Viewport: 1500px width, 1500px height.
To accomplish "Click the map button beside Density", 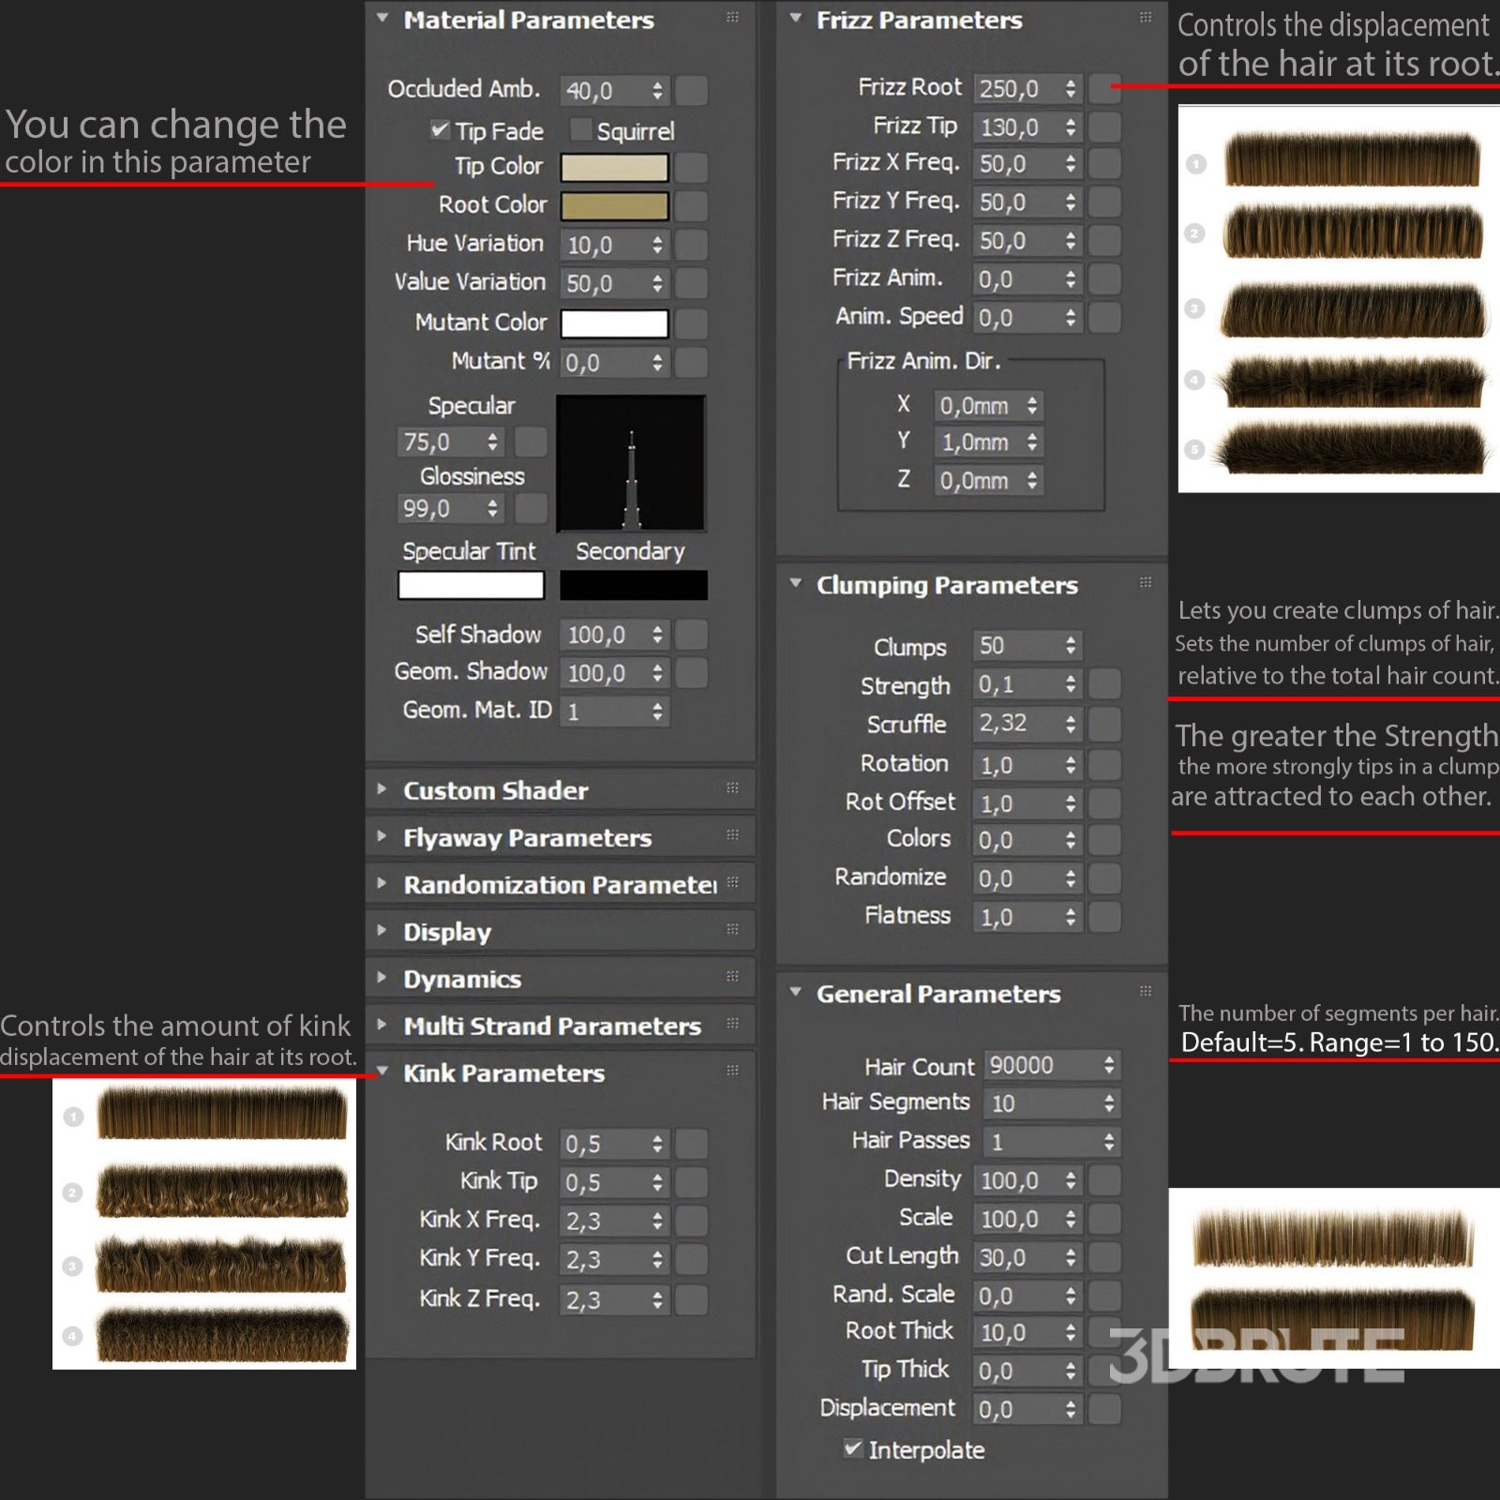I will coord(1105,1180).
